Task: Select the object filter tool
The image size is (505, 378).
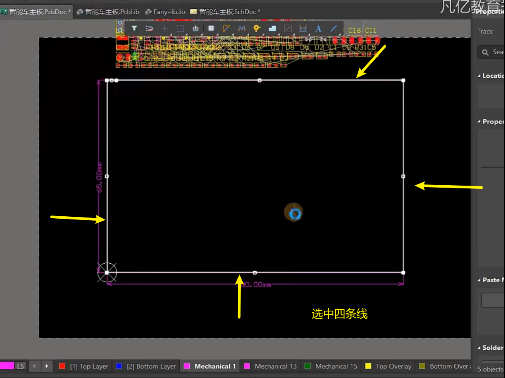Action: (x=134, y=28)
